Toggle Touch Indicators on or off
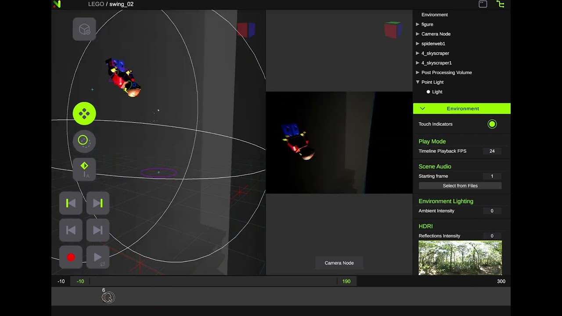 click(x=492, y=124)
